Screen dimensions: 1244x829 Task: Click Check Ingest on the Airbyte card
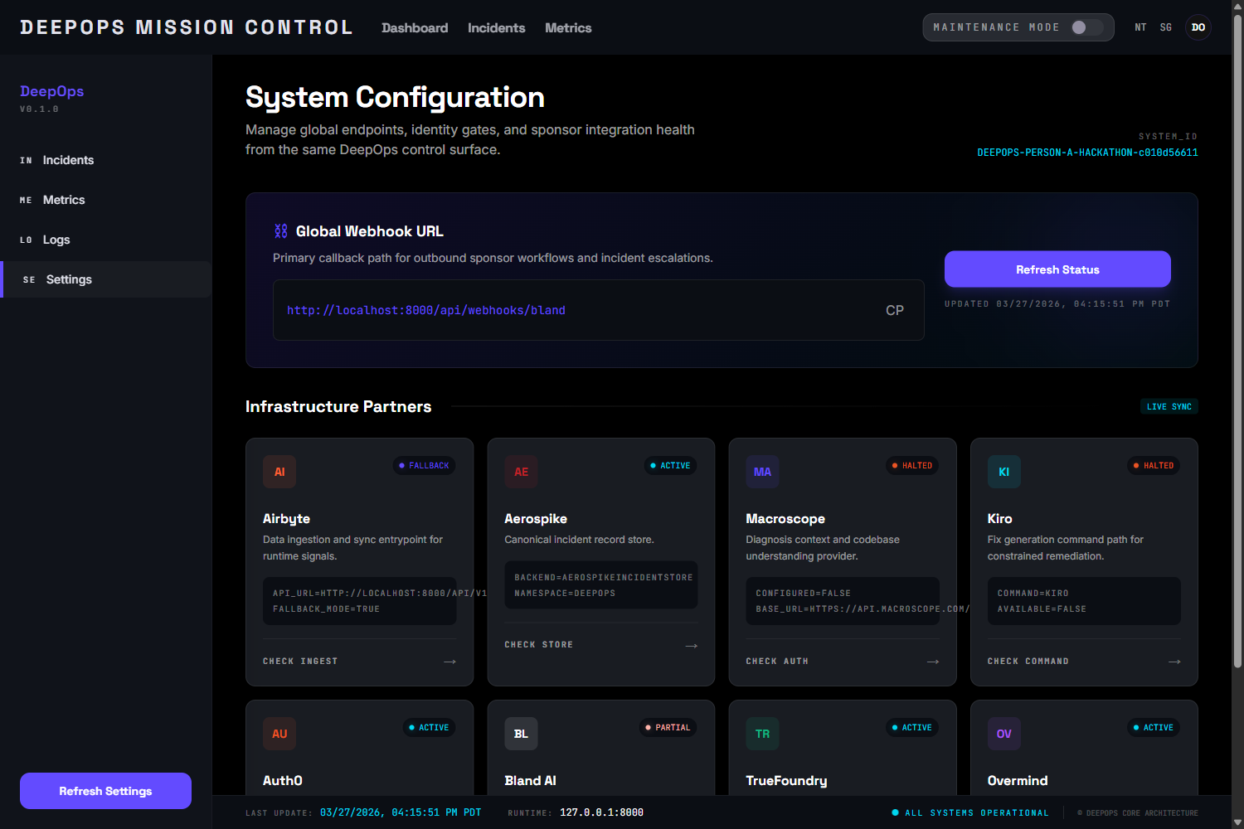[x=300, y=662]
